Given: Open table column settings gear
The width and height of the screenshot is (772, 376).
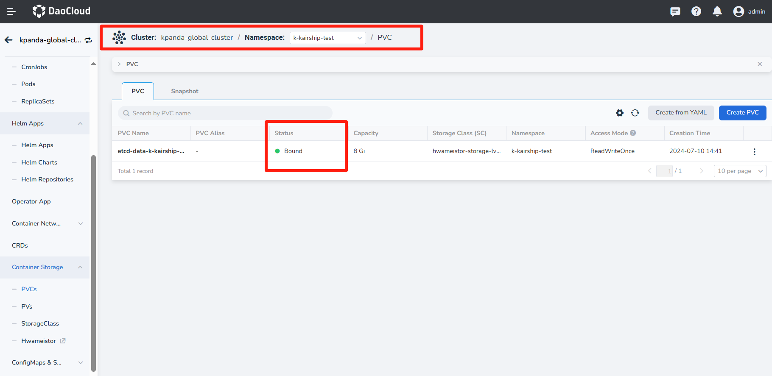Looking at the screenshot, I should [620, 113].
